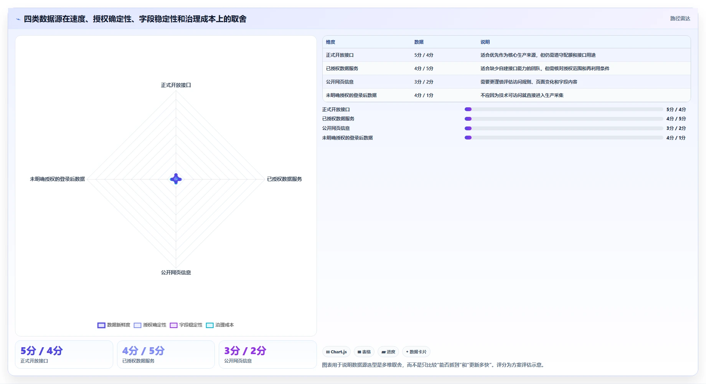The image size is (706, 384).
Task: Toggle the 字段稳定性 legend swatch
Action: click(x=173, y=325)
